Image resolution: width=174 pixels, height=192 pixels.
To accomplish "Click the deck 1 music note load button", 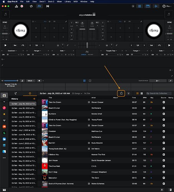I will click(x=5, y=14).
